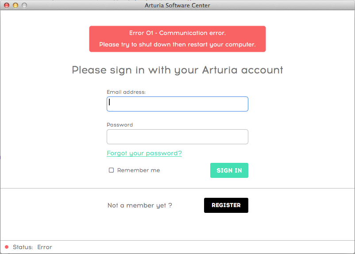Click the Not a member yet text

pyautogui.click(x=140, y=206)
